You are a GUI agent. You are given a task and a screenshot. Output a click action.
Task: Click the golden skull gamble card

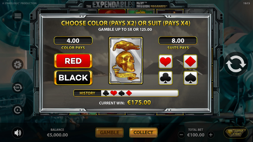click(x=126, y=61)
